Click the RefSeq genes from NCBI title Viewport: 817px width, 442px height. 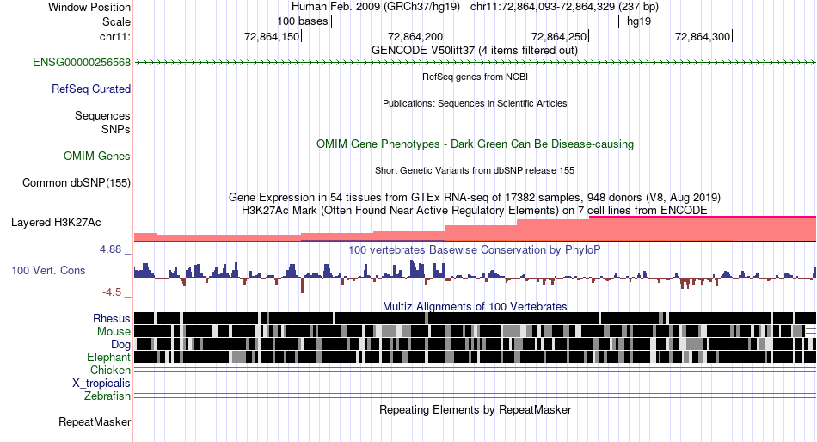point(476,77)
